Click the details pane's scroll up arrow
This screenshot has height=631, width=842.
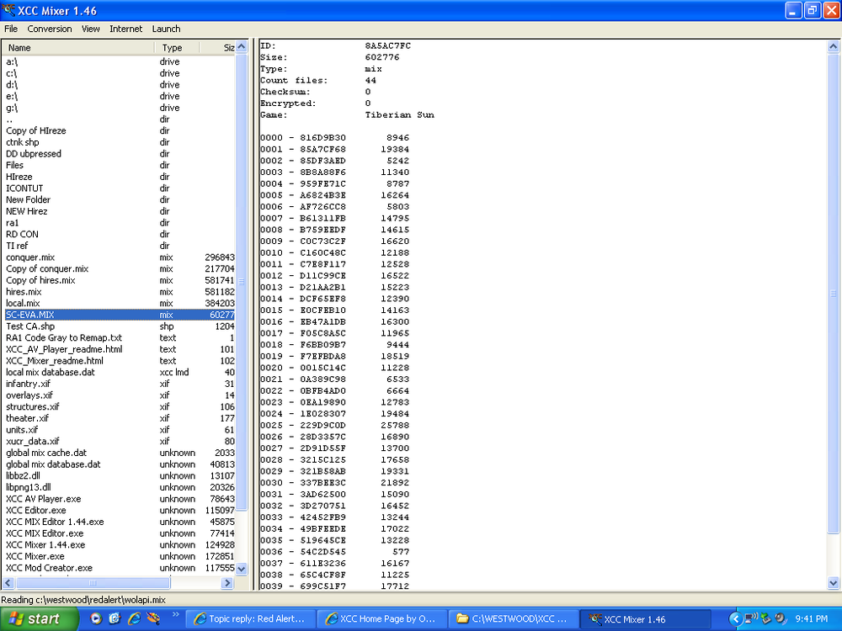click(x=834, y=46)
